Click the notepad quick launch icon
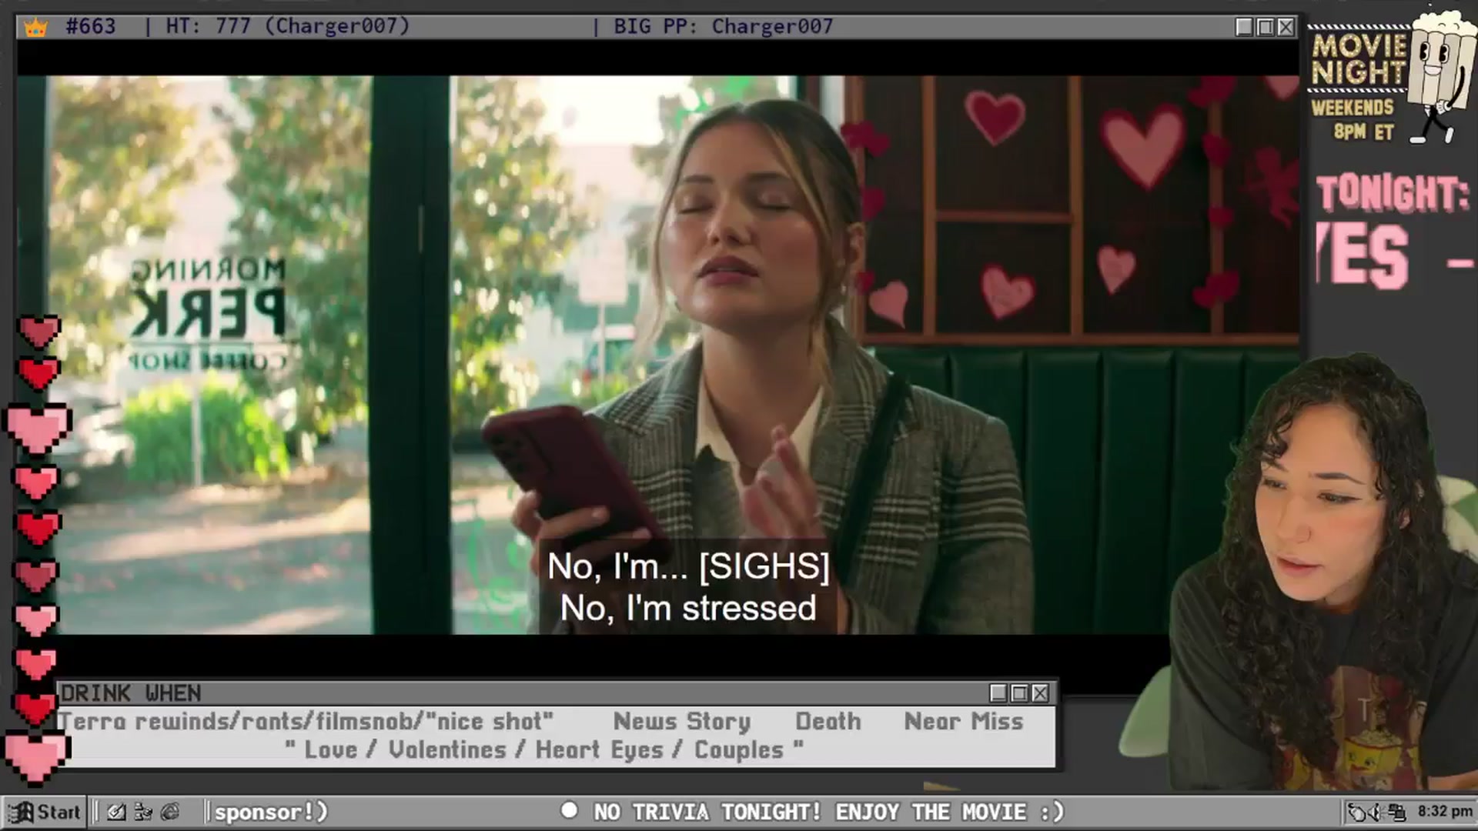The height and width of the screenshot is (831, 1478). 116,812
